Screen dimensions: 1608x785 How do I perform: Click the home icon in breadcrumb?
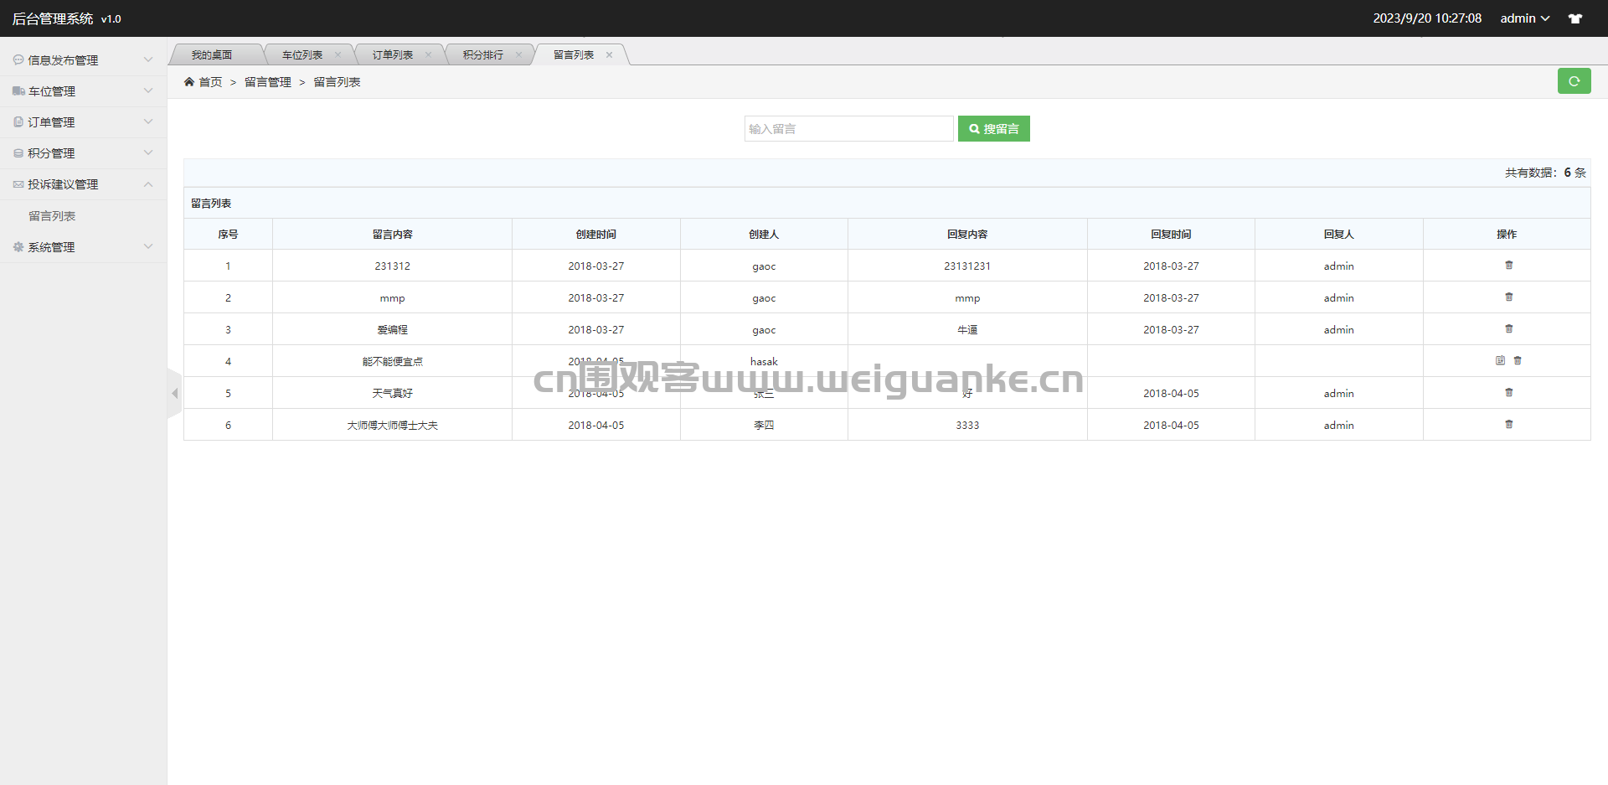pos(189,82)
